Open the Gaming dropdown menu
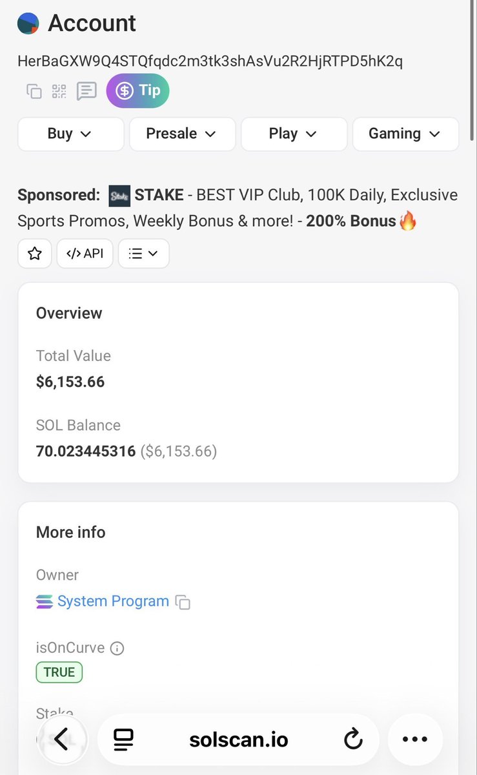477x775 pixels. tap(405, 134)
